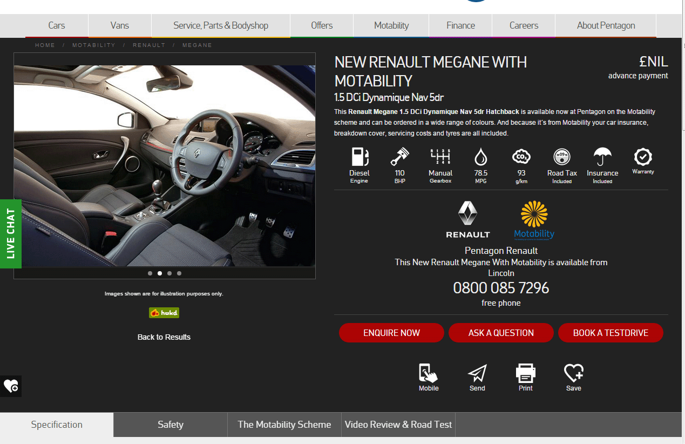This screenshot has width=685, height=444.
Task: Click the Renault logo
Action: click(x=468, y=220)
